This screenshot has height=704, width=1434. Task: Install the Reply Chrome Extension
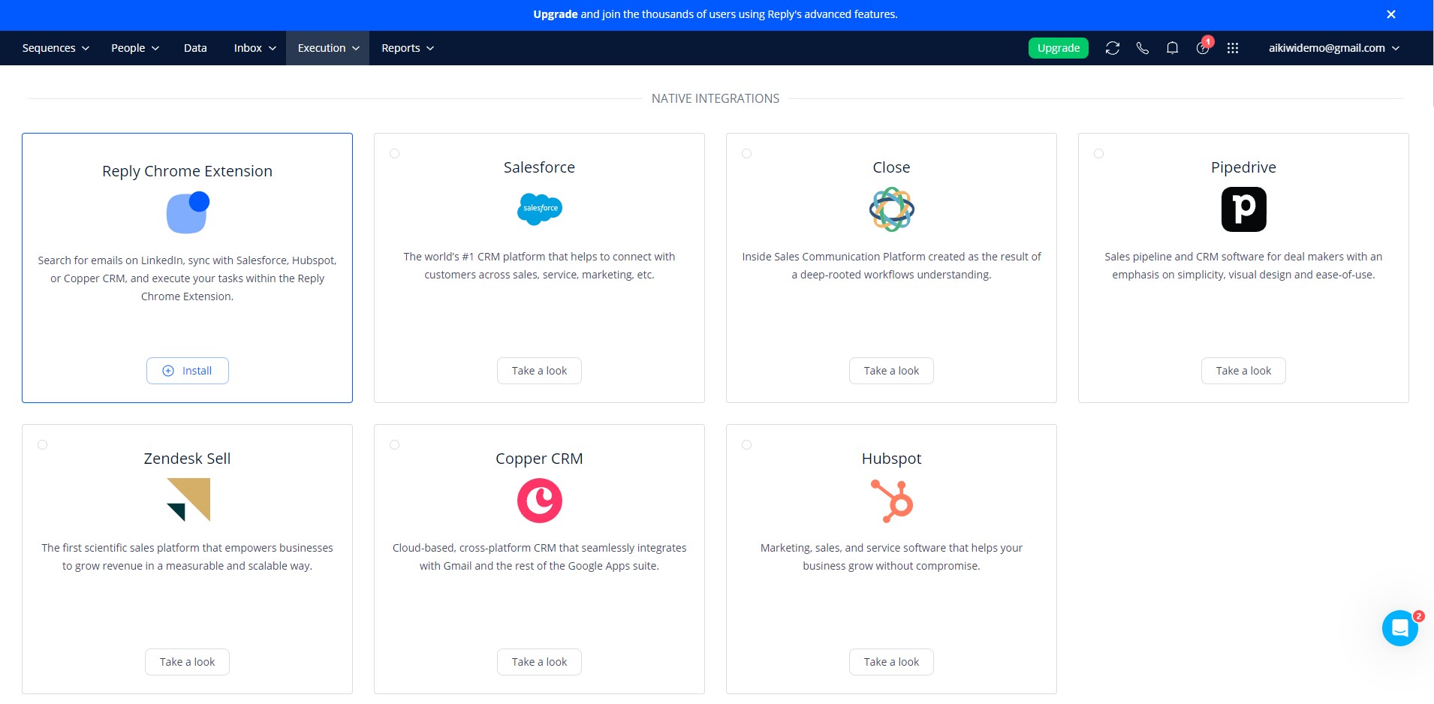(188, 371)
